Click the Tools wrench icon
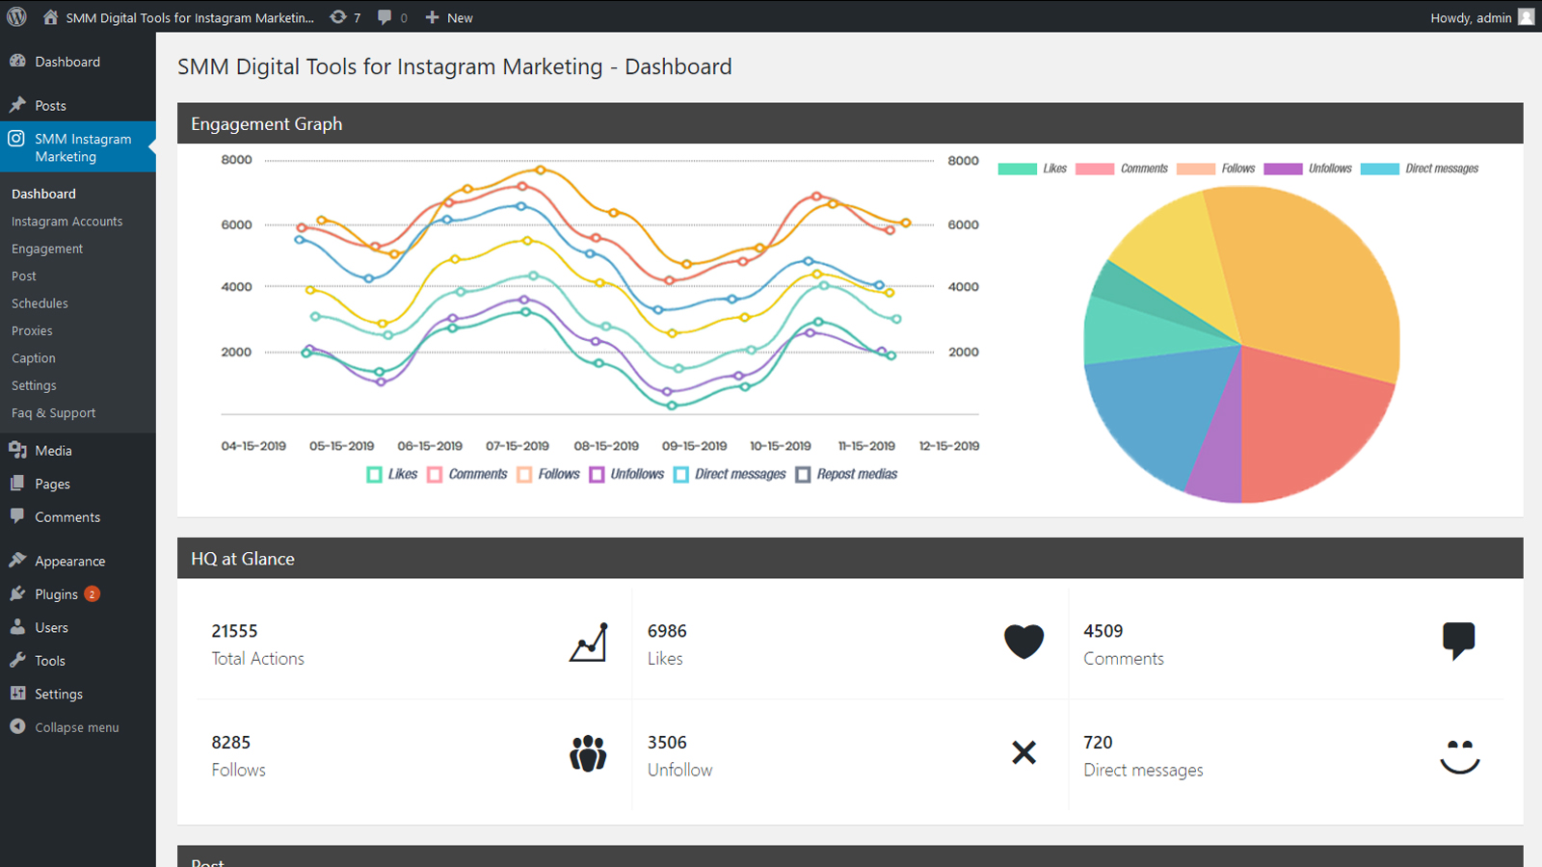 17,660
